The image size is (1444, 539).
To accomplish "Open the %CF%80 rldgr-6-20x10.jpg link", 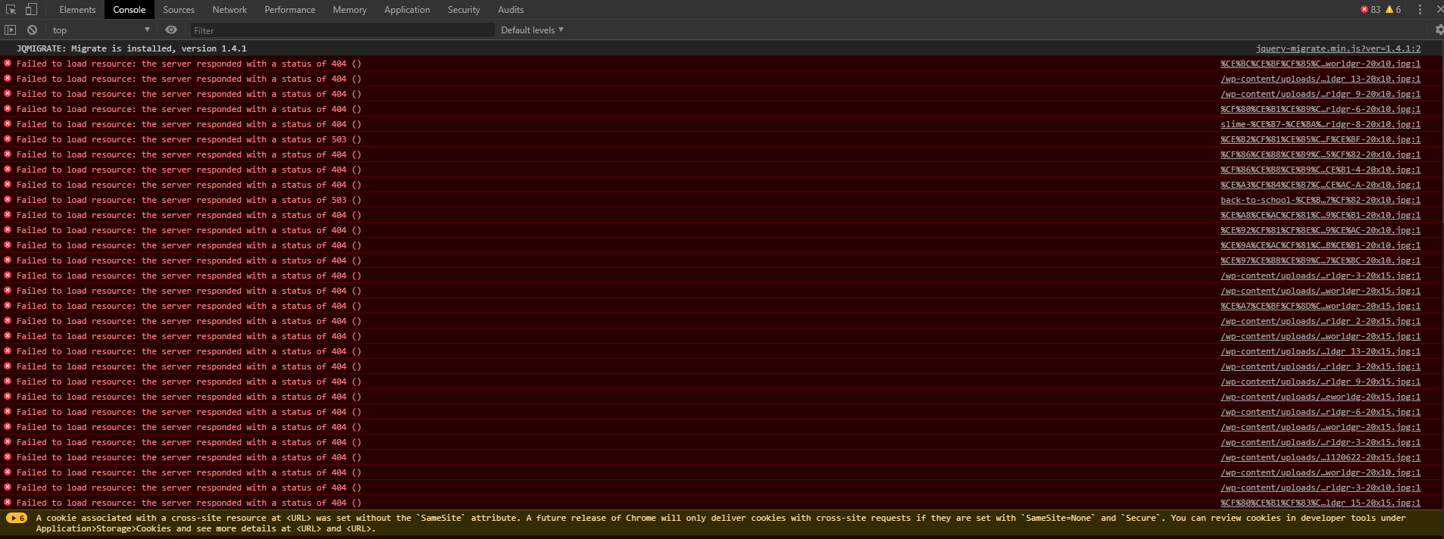I will tap(1321, 109).
